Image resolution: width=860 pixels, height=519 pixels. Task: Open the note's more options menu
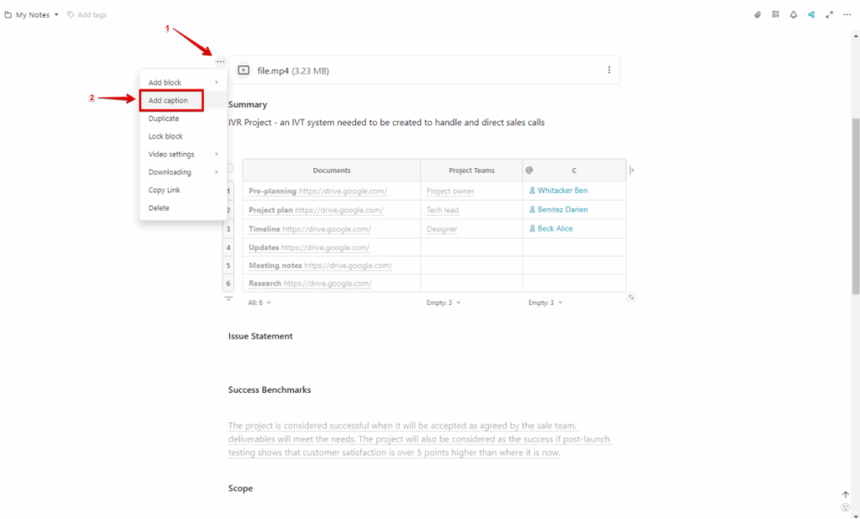click(847, 14)
